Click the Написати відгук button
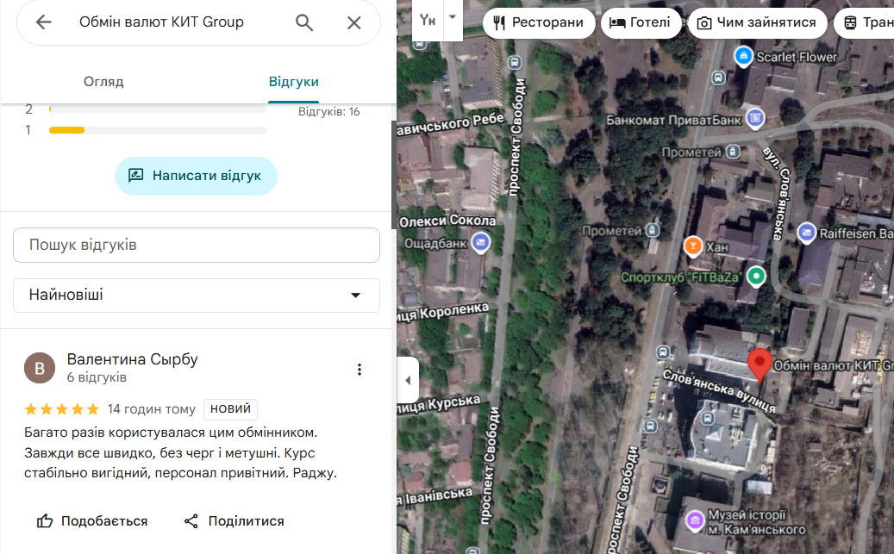The image size is (894, 554). tap(197, 176)
